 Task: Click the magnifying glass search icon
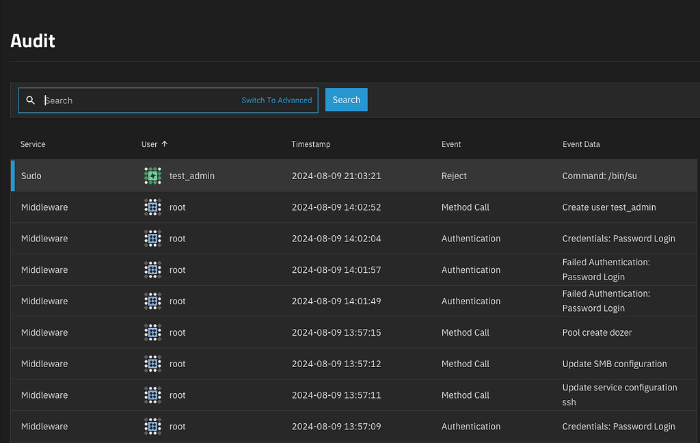click(30, 100)
